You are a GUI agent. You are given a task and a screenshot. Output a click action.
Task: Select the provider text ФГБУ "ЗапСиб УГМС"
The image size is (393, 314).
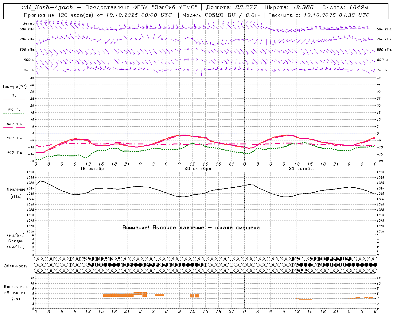(166, 7)
